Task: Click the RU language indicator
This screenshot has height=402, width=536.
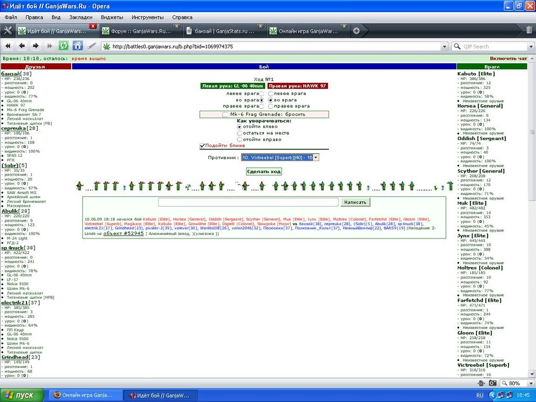Action: coord(480,395)
